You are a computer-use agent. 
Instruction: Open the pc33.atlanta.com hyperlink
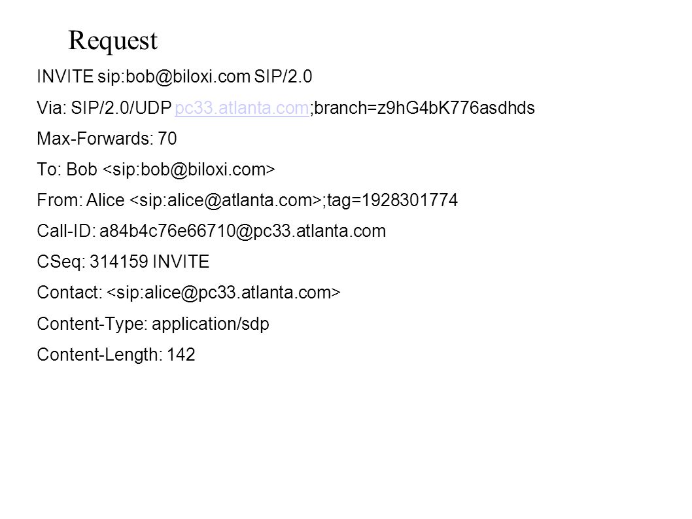(x=242, y=108)
